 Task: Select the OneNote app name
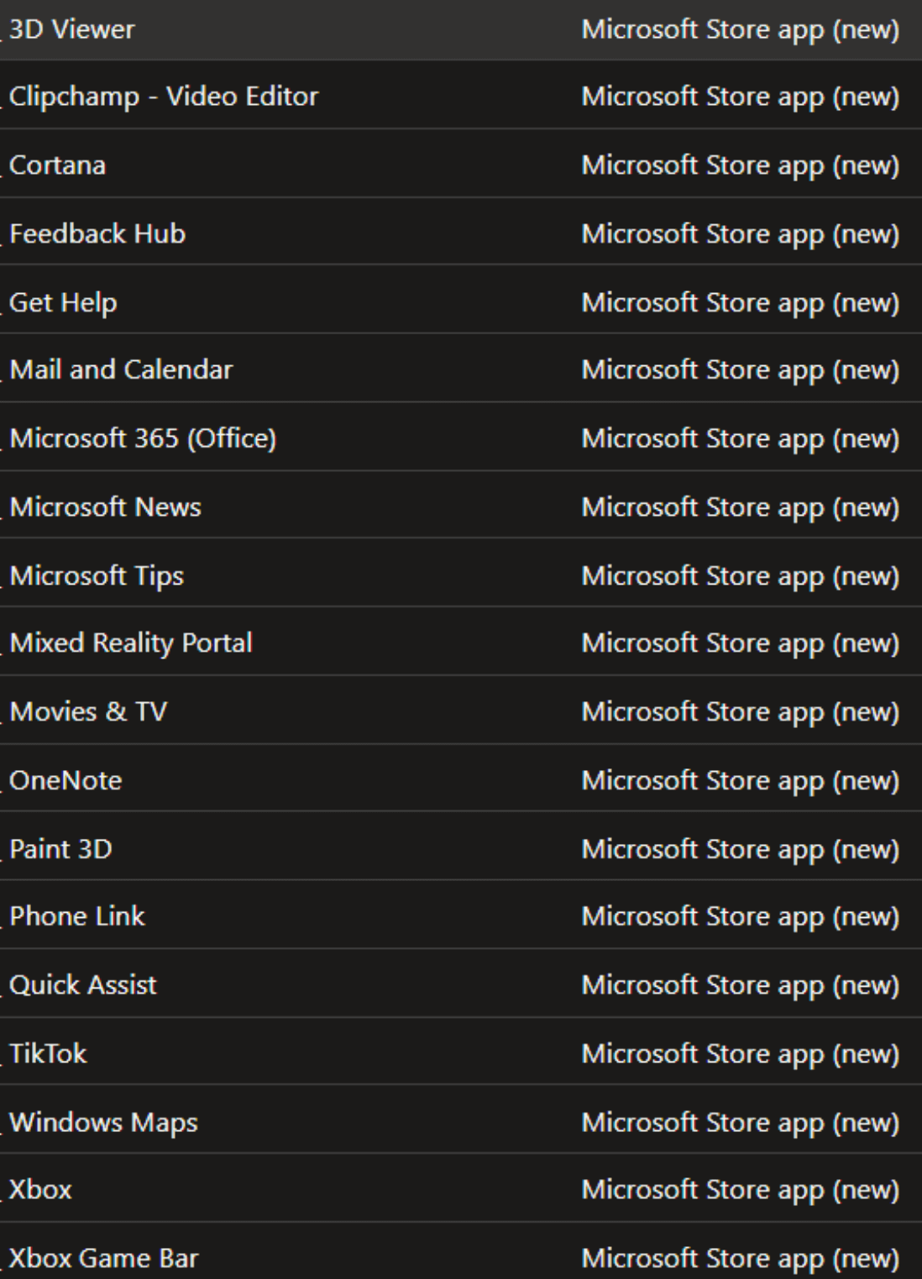coord(65,781)
